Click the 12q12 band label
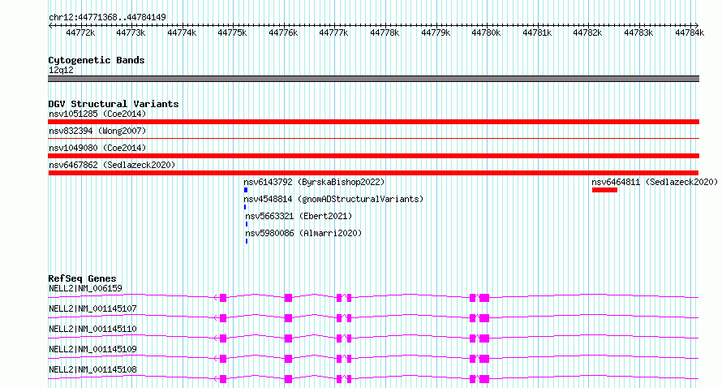 pos(61,70)
